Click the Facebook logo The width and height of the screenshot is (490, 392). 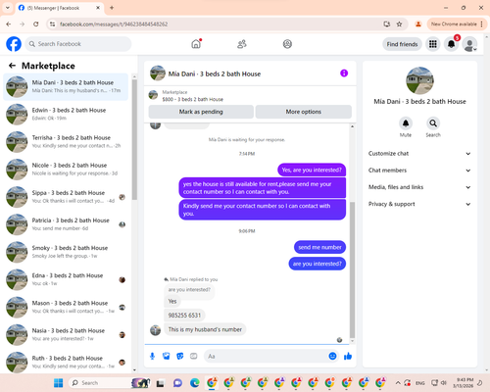14,44
